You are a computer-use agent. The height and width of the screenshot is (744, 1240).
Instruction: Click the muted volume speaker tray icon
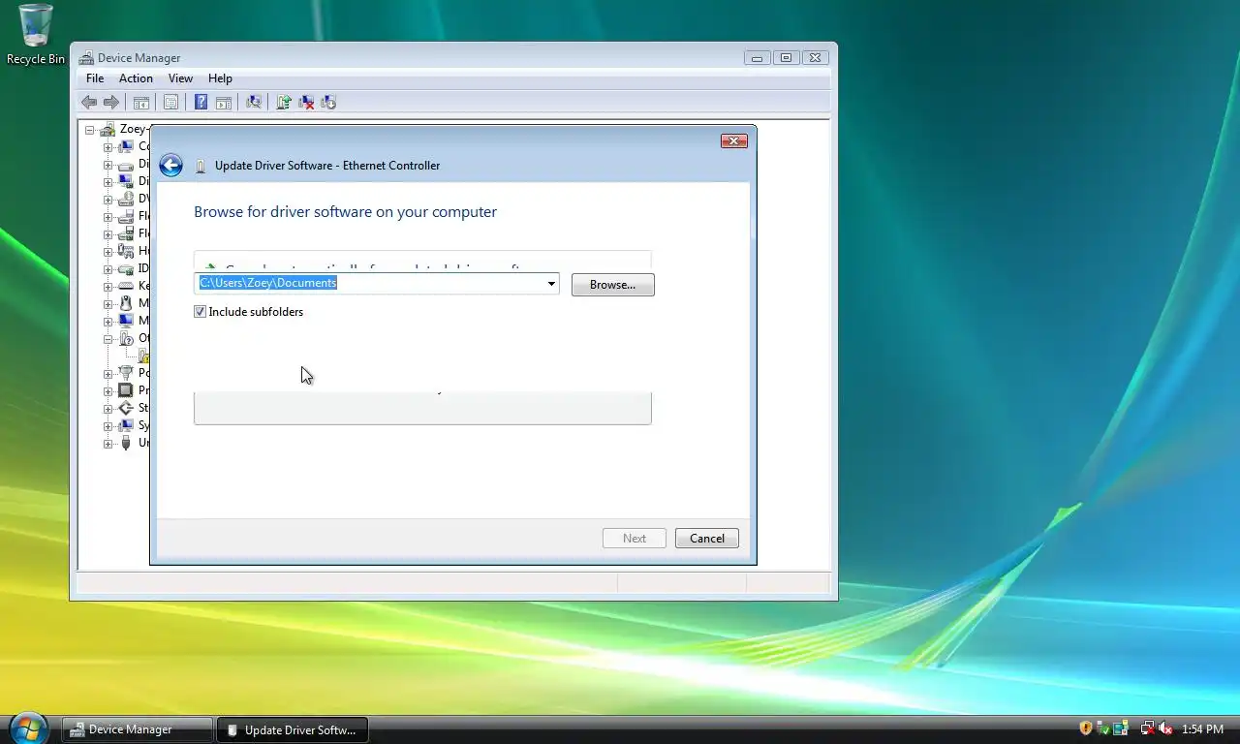pos(1165,728)
